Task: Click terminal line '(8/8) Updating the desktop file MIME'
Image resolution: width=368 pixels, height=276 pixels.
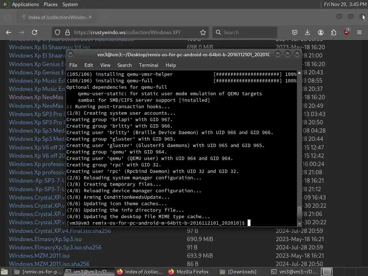Action: point(138,216)
